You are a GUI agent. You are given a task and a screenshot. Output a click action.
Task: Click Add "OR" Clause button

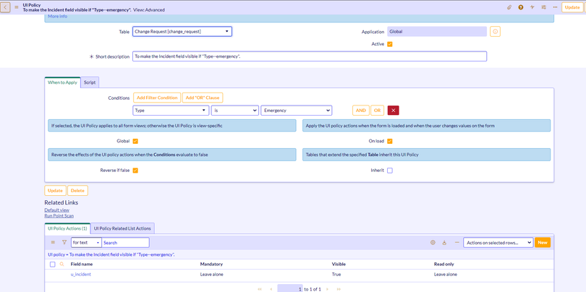click(203, 98)
